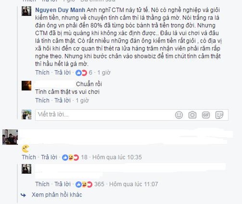Screen dimensions: 242x204
Task: View the 18 reactions on the comment
Action: [x=75, y=157]
